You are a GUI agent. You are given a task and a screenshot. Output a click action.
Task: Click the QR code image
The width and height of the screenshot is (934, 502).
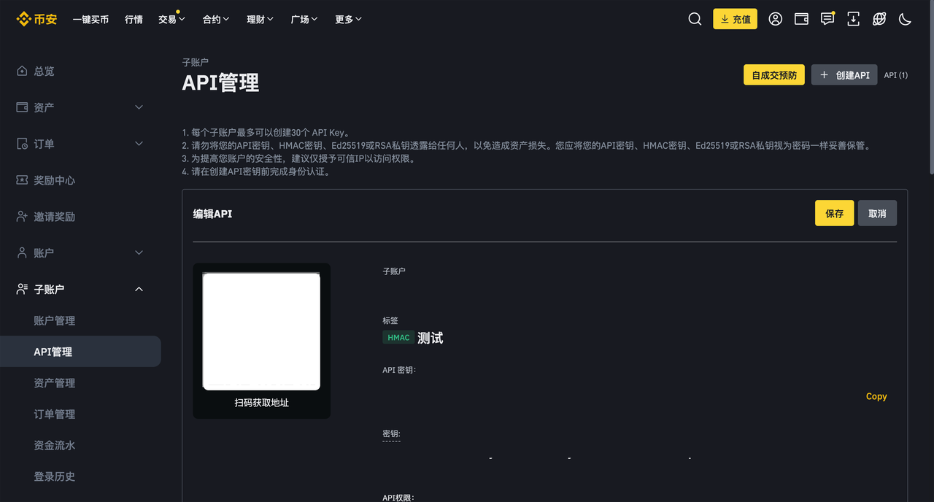(261, 331)
